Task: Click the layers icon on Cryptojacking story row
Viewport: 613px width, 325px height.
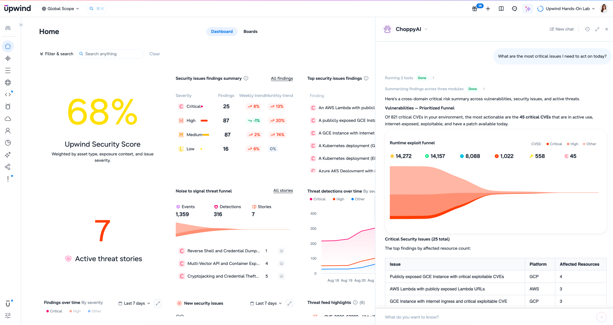Action: click(281, 276)
